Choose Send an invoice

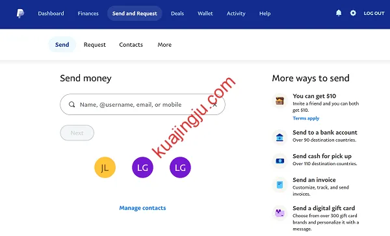coord(314,180)
